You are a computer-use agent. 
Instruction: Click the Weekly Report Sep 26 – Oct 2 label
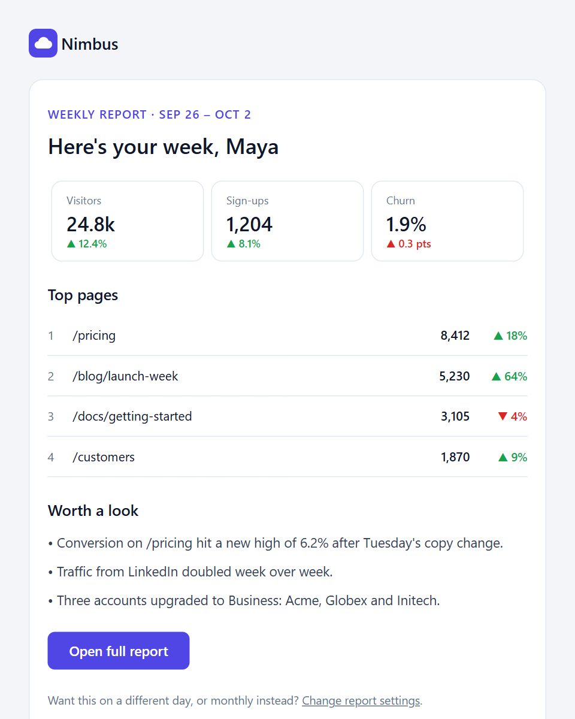pos(150,114)
